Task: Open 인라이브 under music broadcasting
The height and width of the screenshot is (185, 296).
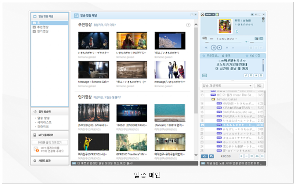Action: pos(43,127)
